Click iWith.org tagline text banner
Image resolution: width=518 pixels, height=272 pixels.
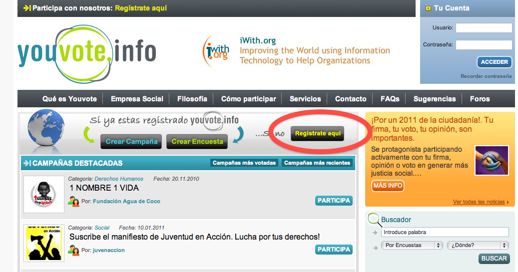(x=315, y=51)
